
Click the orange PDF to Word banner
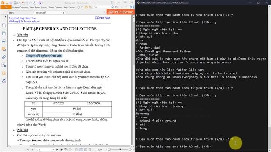121,12
